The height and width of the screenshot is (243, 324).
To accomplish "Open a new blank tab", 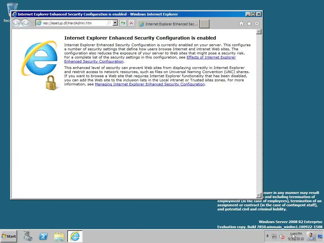I will tap(205, 24).
